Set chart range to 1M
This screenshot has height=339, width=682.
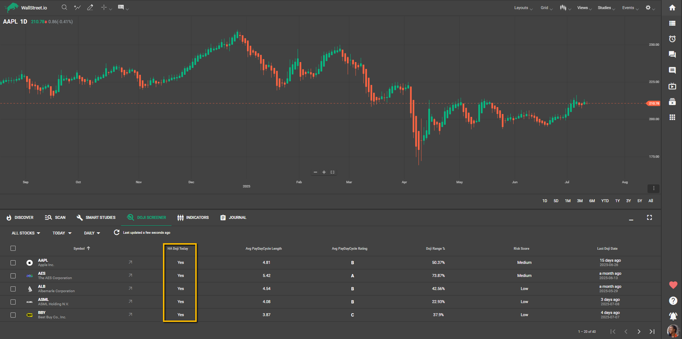tap(568, 201)
